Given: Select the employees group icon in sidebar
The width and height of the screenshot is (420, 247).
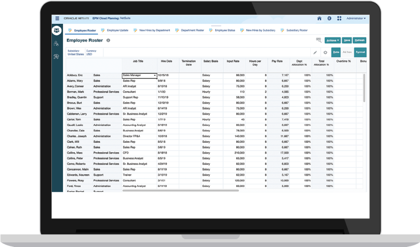Looking at the screenshot, I should (56, 30).
